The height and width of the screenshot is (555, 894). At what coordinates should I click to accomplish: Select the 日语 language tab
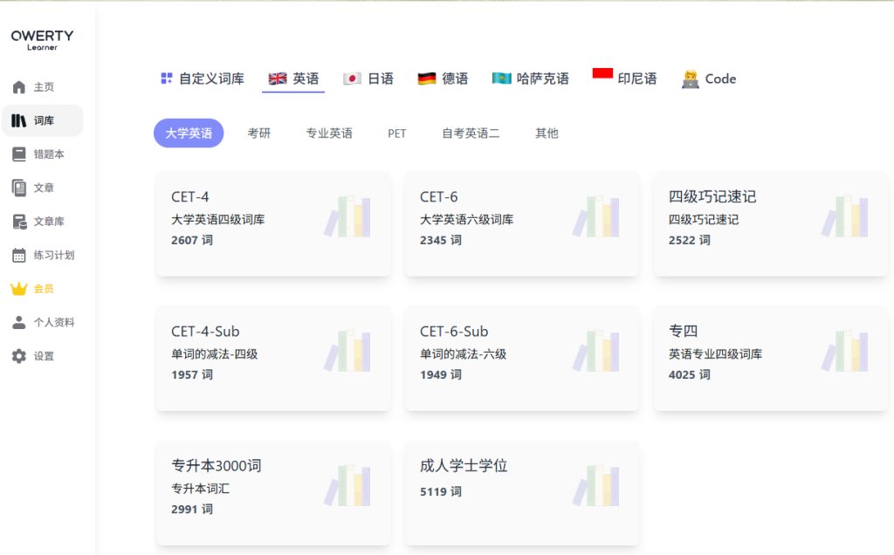click(x=368, y=79)
